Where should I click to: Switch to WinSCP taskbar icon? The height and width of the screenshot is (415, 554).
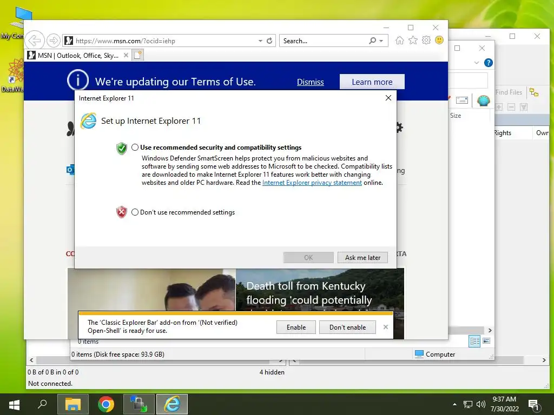pos(139,404)
